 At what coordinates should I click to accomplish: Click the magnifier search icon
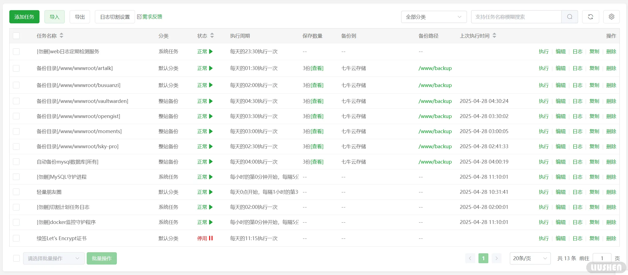570,17
